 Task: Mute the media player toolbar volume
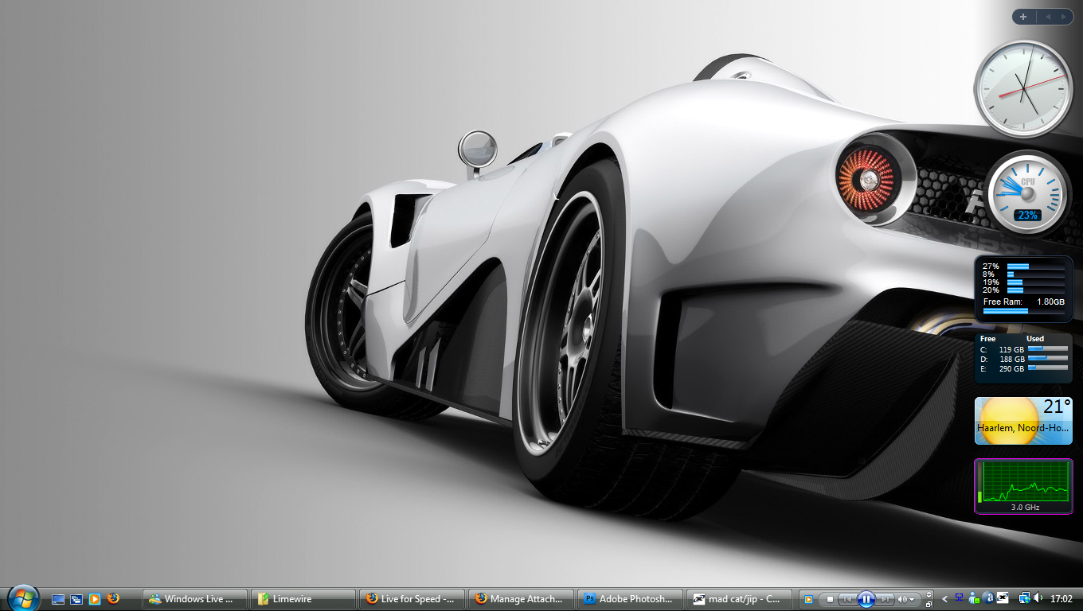[902, 599]
